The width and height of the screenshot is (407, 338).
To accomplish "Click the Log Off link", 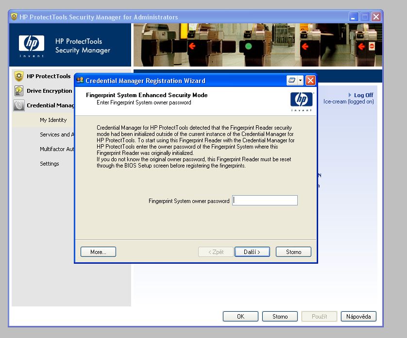I will pos(363,95).
